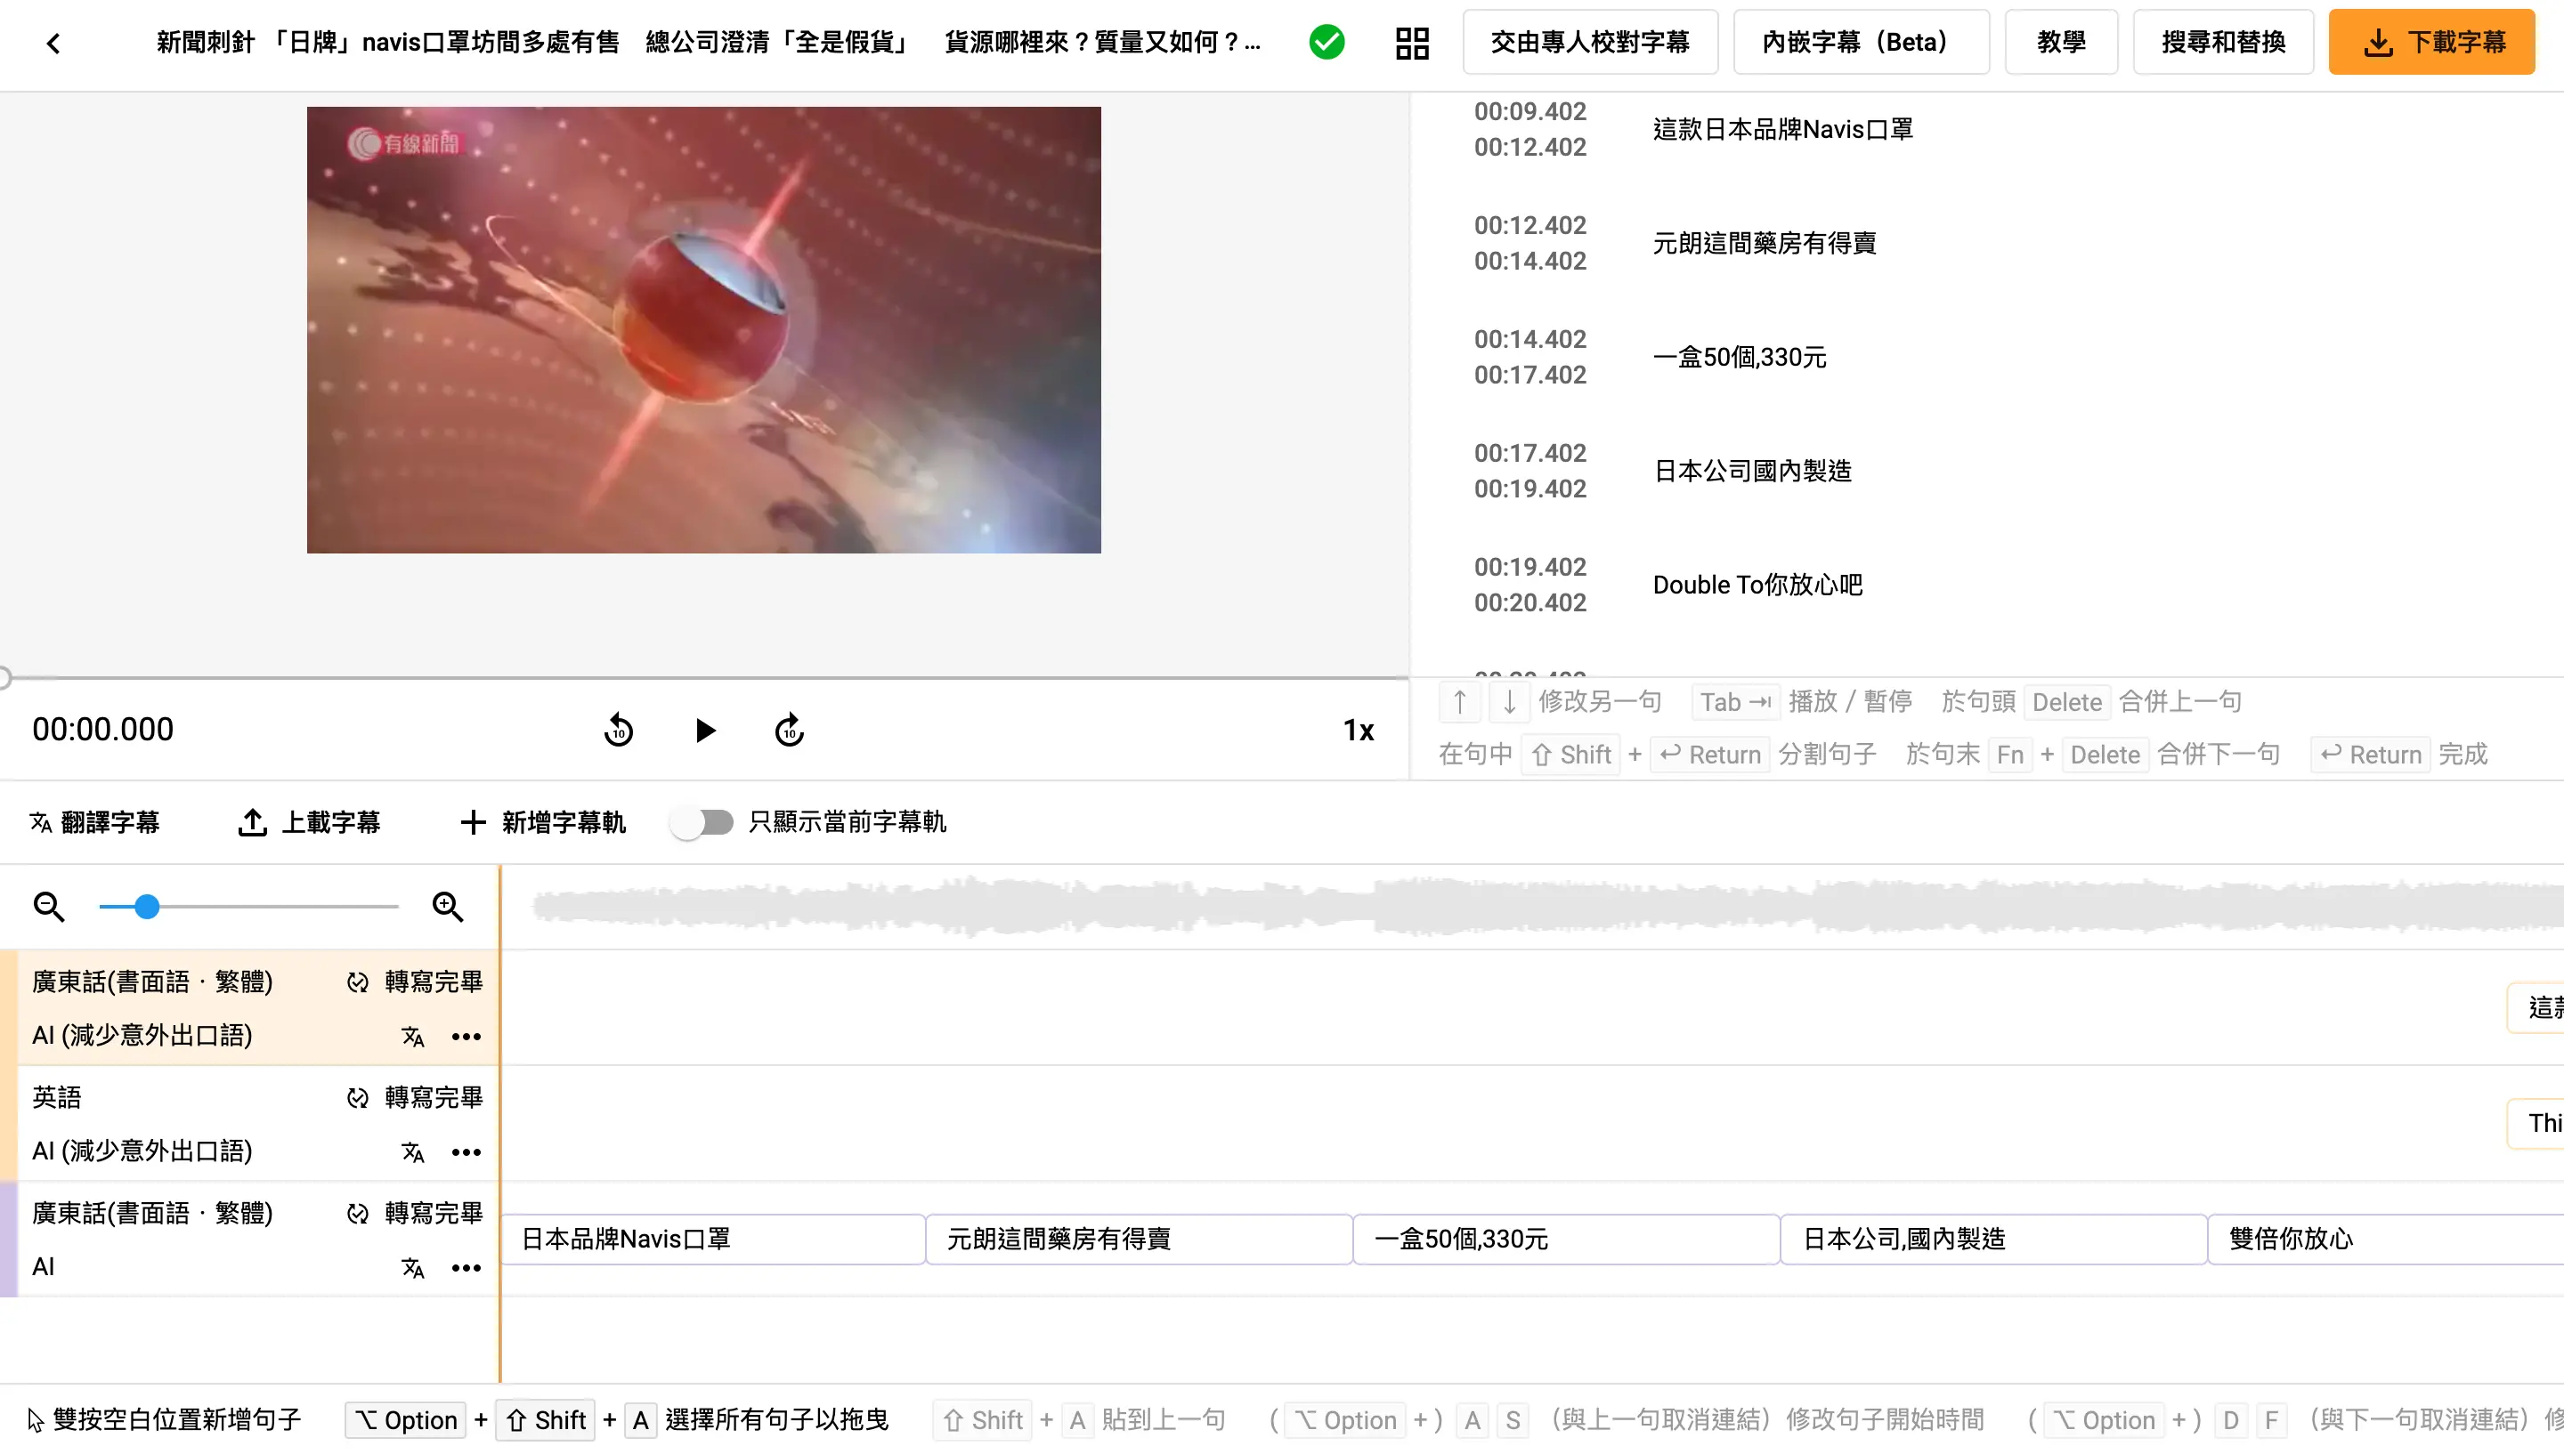
Task: Open the grid layout icon
Action: point(1411,43)
